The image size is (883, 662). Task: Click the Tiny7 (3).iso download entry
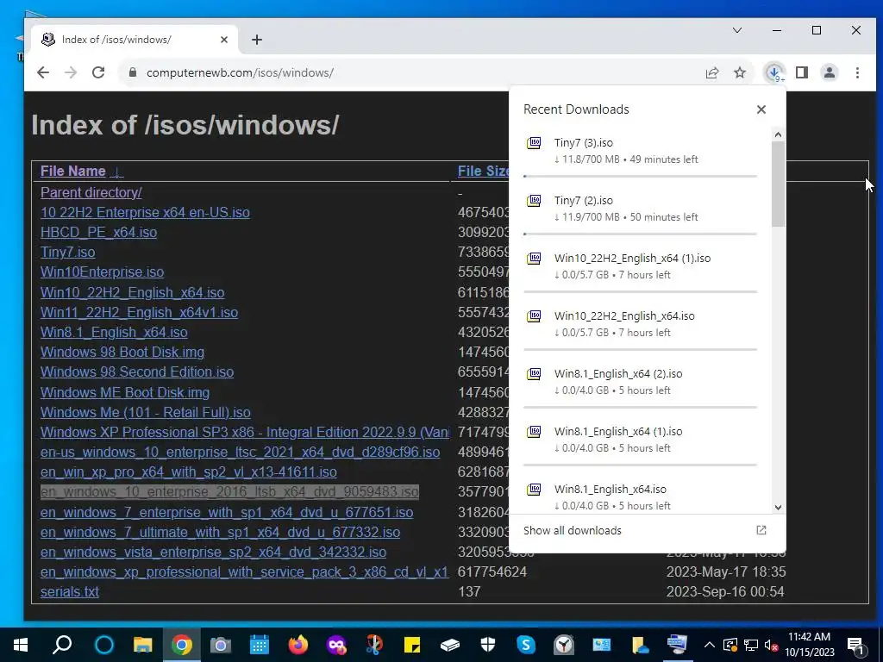tap(641, 151)
